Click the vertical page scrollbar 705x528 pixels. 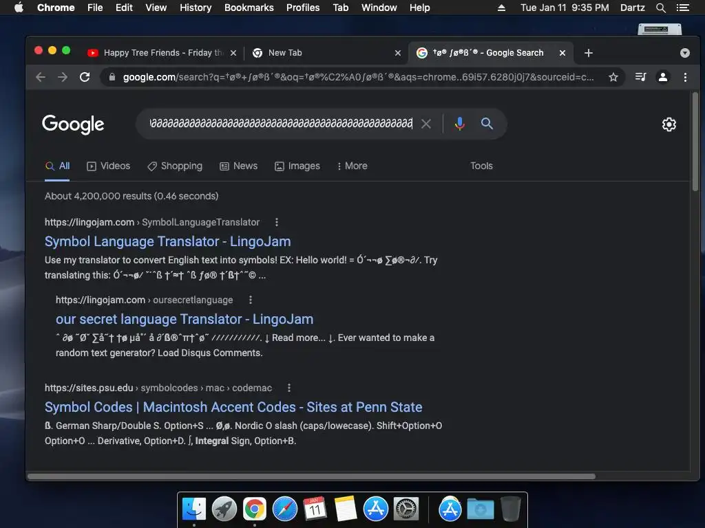tap(695, 142)
